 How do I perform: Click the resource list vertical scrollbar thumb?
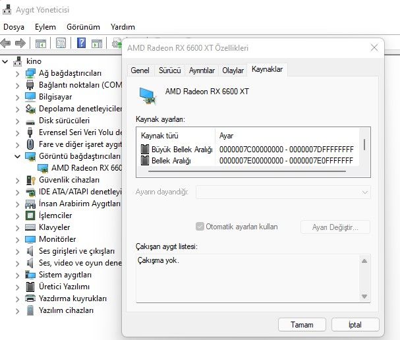click(x=364, y=144)
